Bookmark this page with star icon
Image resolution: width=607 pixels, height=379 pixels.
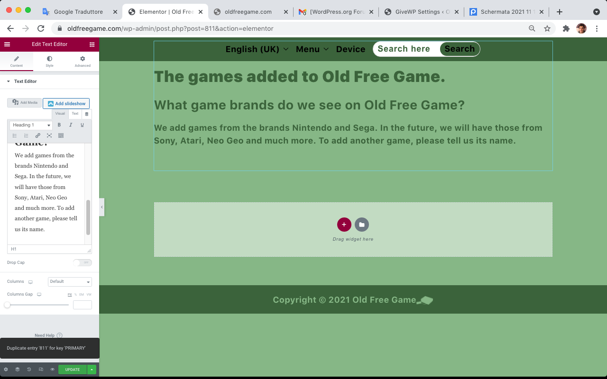click(547, 28)
